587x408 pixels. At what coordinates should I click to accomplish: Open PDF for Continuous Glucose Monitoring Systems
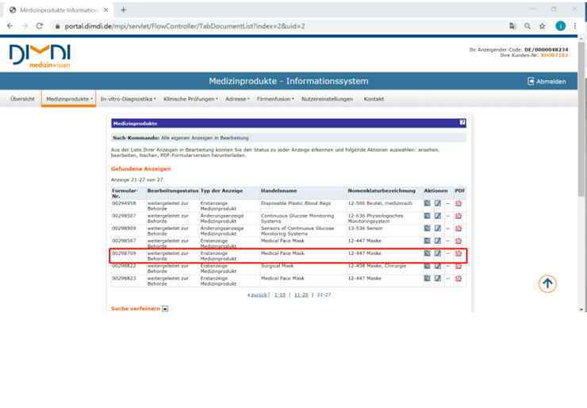pos(458,217)
